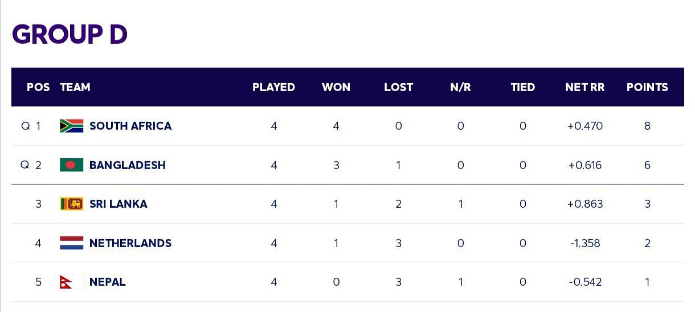Sort by the POINTS column header
Screen dimensions: 695x312
647,87
